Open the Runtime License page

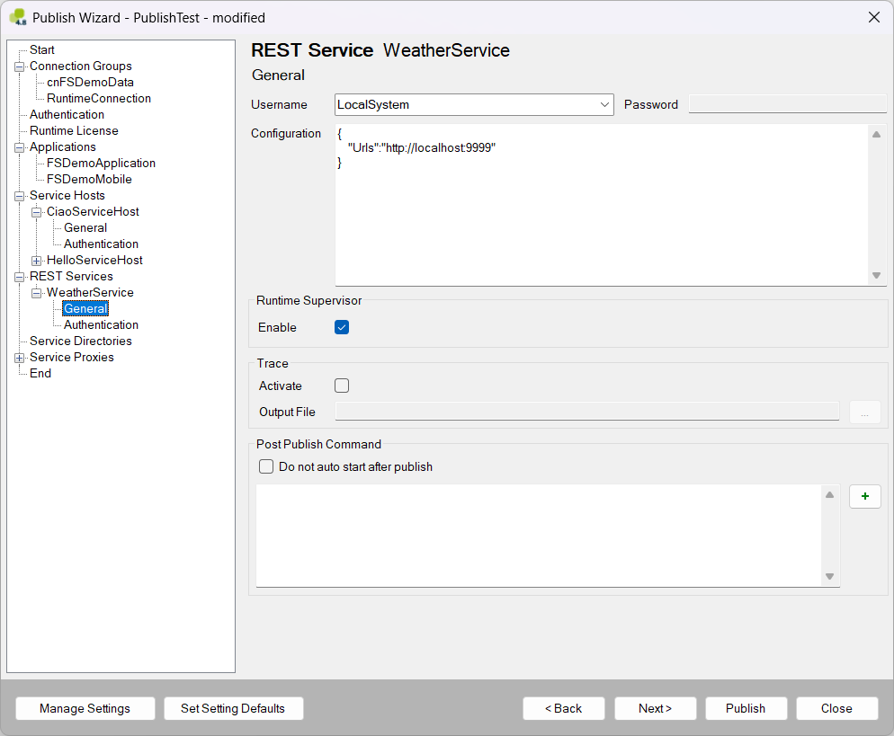74,130
